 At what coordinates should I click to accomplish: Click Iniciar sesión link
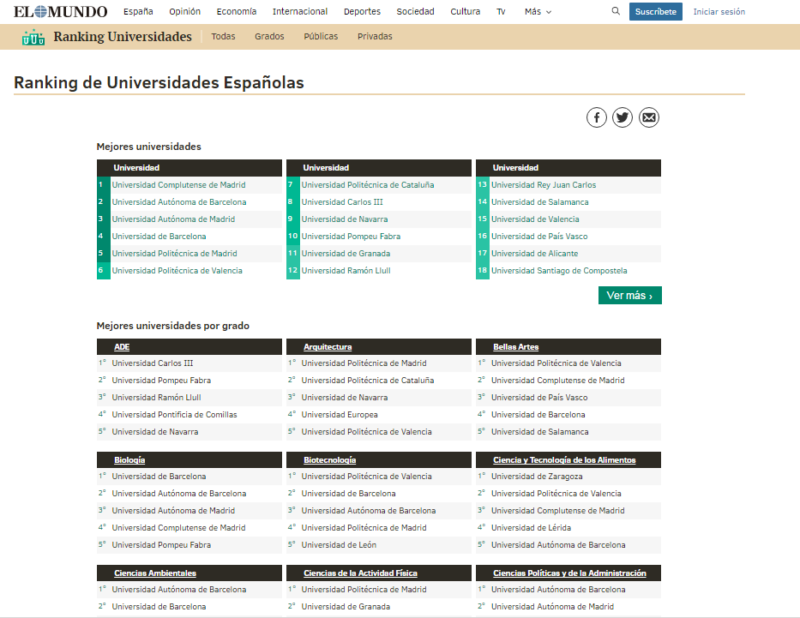point(719,11)
